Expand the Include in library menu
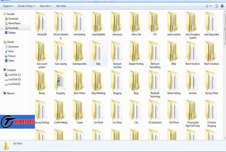This screenshot has height=152, width=226. (27, 6)
